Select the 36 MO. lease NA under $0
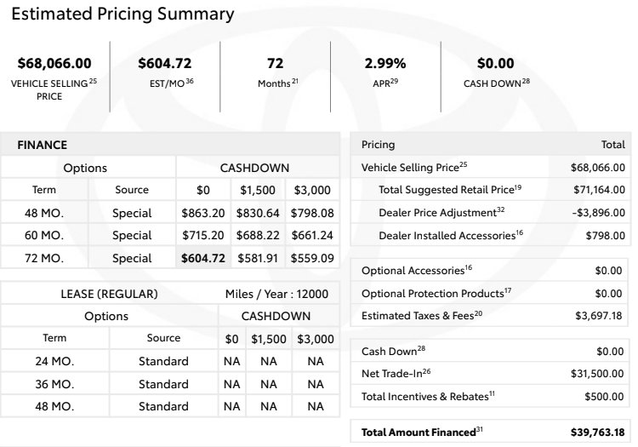The width and height of the screenshot is (638, 447). point(232,384)
